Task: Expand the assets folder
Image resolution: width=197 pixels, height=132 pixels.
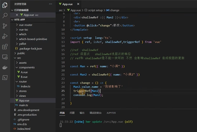Action: click(17, 62)
